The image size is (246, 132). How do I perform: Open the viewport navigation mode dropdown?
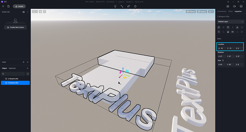click(x=211, y=12)
